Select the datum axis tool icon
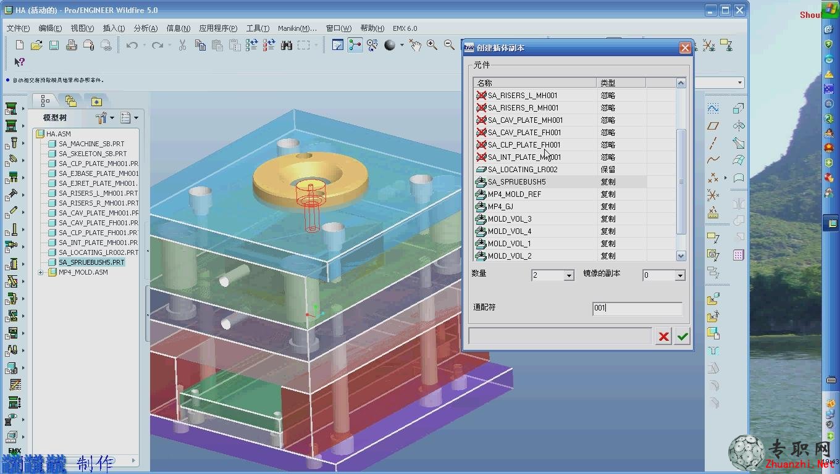840x474 pixels. point(713,143)
